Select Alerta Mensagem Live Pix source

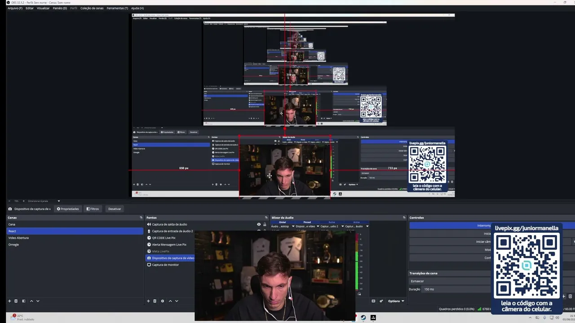point(170,244)
